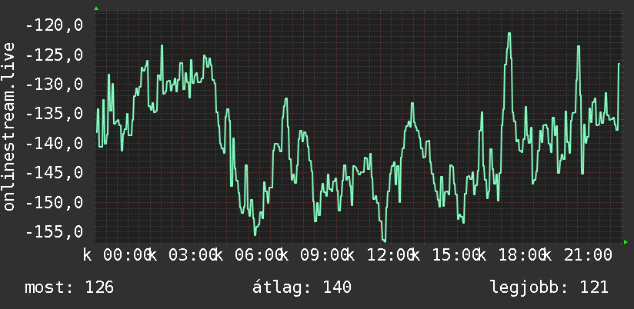Click the -155,0 y-axis label
Image resolution: width=634 pixels, height=309 pixels.
(x=54, y=232)
